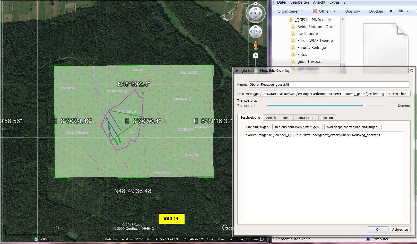Click the Durchsuchen... button
Image resolution: width=417 pixels, height=244 pixels.
coord(398,94)
